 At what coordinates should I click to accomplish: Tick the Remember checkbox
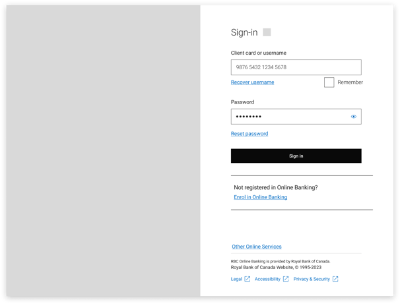(329, 82)
